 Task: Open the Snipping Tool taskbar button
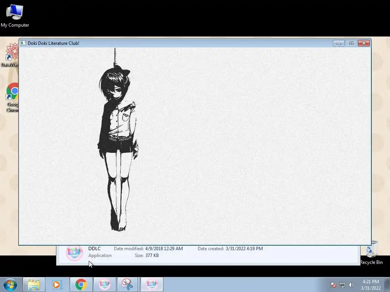pyautogui.click(x=127, y=284)
